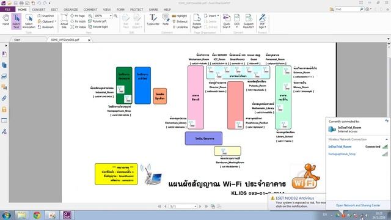Viewport: 391px width, 220px height.
Task: Switch to the ORGANIZE ribbon tab
Action: (71, 10)
